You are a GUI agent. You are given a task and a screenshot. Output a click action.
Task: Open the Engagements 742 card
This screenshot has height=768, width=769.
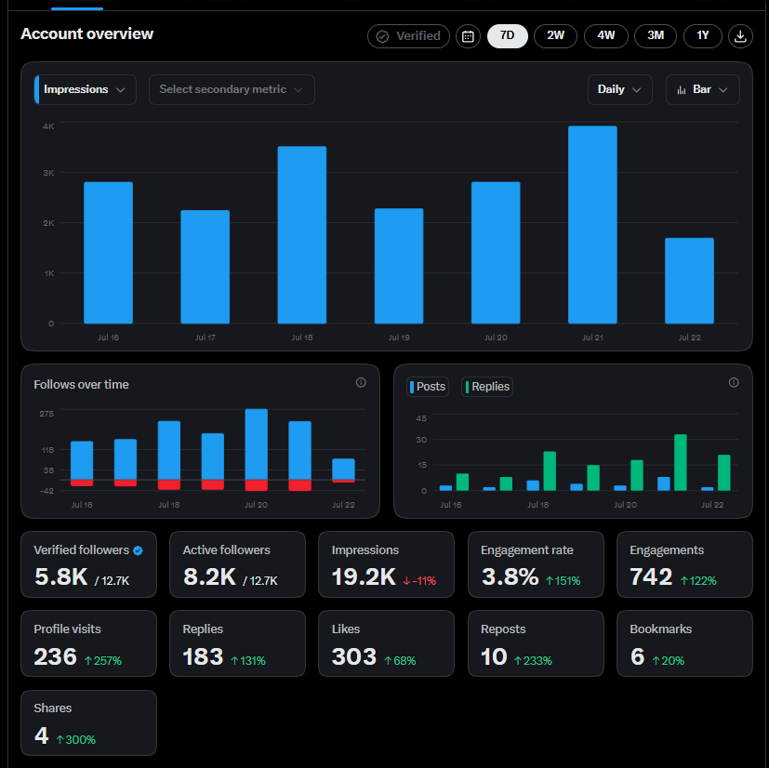[684, 564]
